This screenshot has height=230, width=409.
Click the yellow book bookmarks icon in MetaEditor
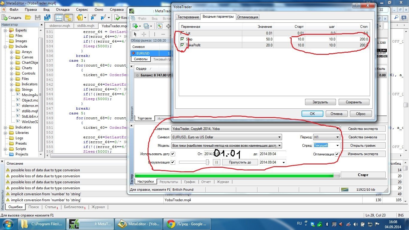80,18
